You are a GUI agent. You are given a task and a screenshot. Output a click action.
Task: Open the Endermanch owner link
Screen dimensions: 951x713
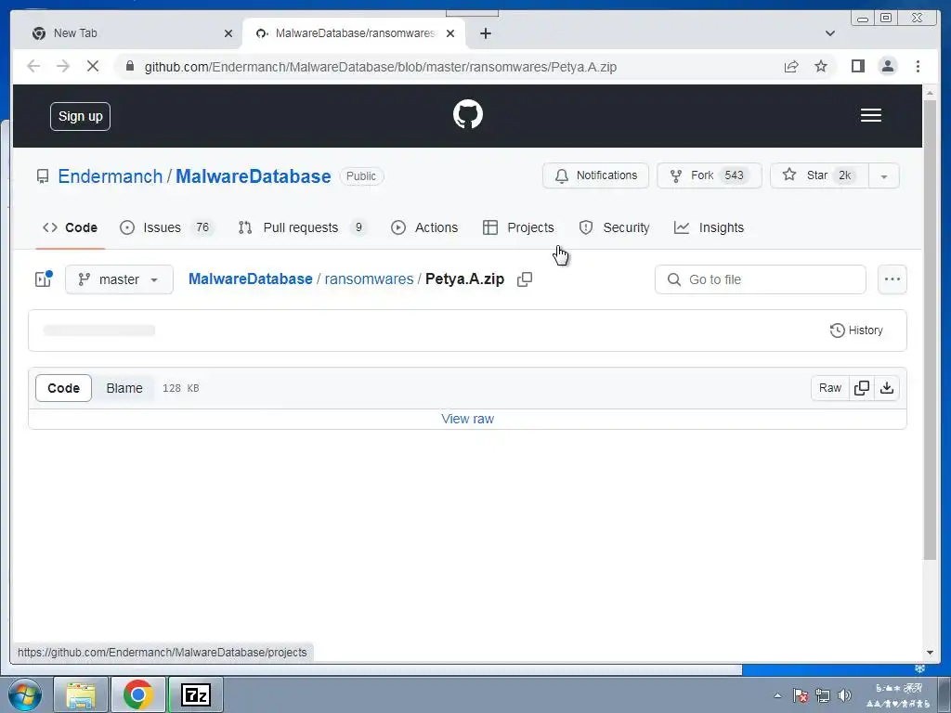tap(111, 176)
